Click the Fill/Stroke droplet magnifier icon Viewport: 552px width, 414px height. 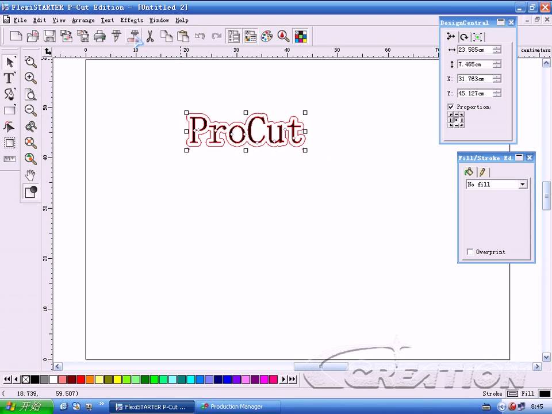(283, 36)
